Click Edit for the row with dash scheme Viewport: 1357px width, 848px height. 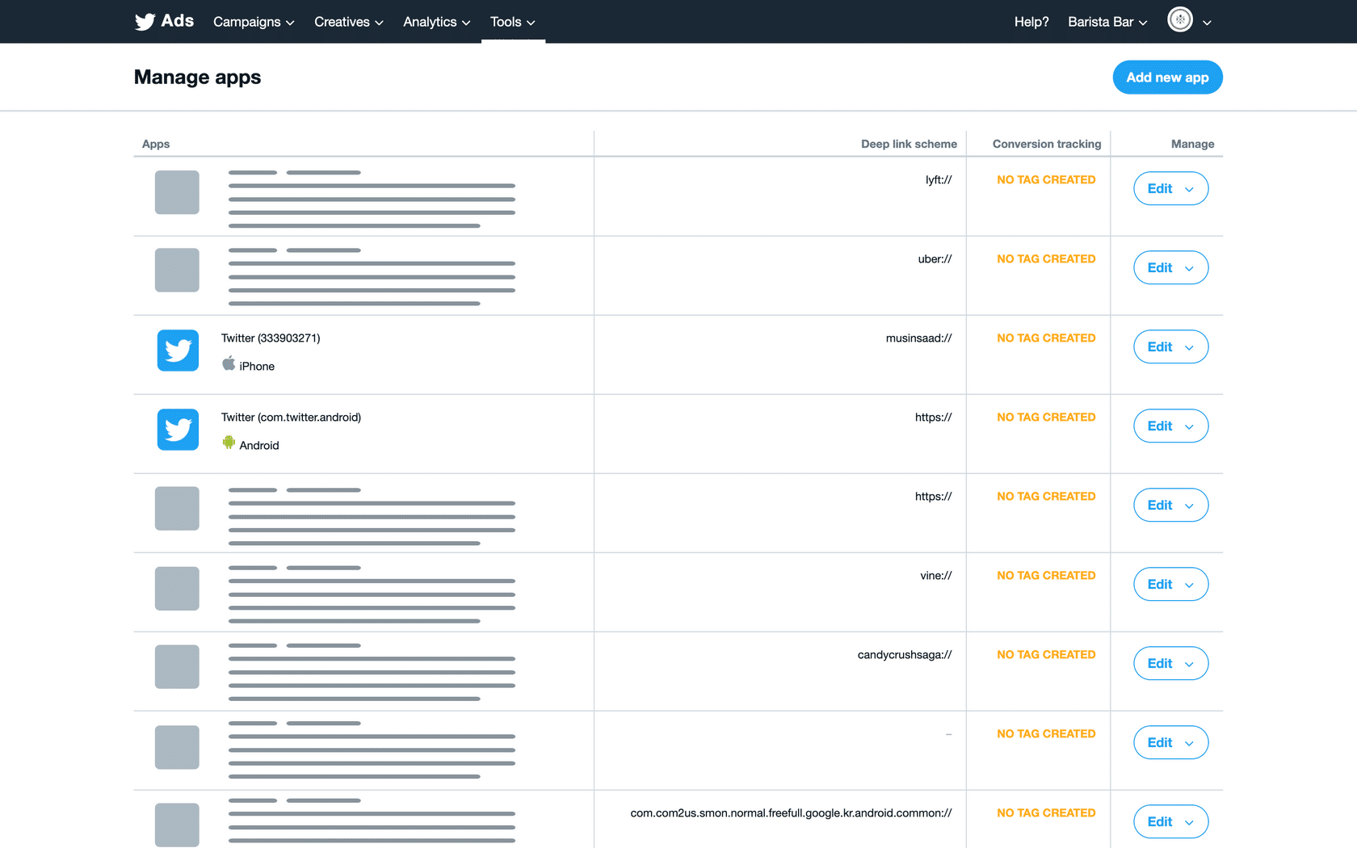1170,742
